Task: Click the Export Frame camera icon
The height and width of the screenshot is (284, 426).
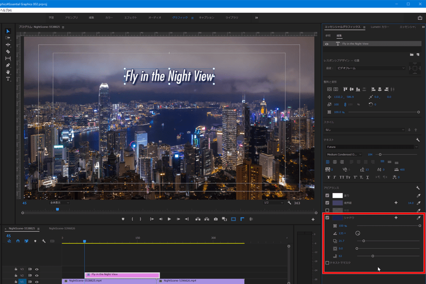Action: 215,219
